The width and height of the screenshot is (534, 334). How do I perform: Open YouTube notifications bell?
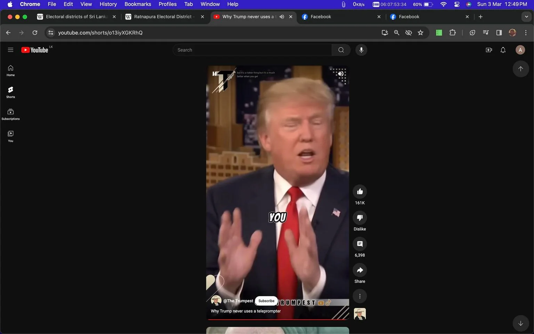point(503,50)
